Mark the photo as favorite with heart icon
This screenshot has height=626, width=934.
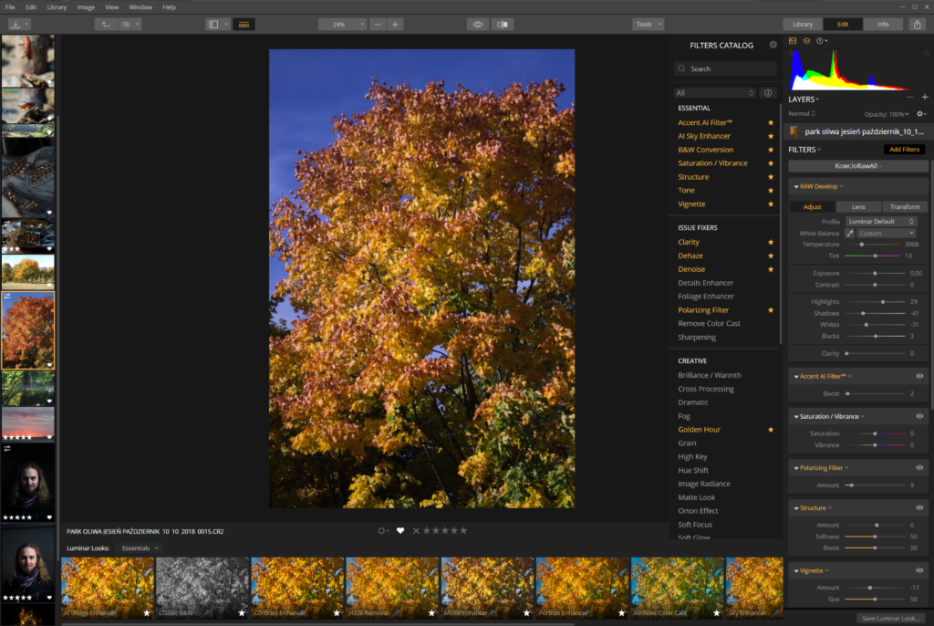[400, 530]
